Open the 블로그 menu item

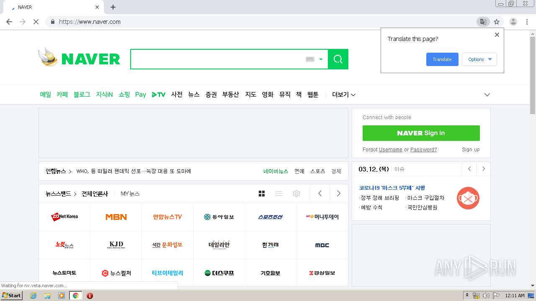click(82, 94)
